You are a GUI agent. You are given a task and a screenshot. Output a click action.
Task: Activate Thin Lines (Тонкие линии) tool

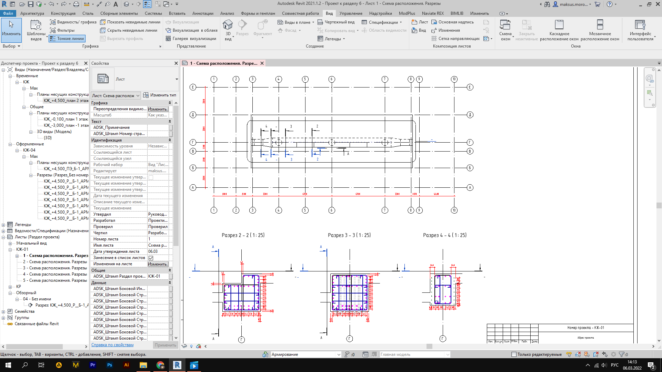[x=67, y=39]
